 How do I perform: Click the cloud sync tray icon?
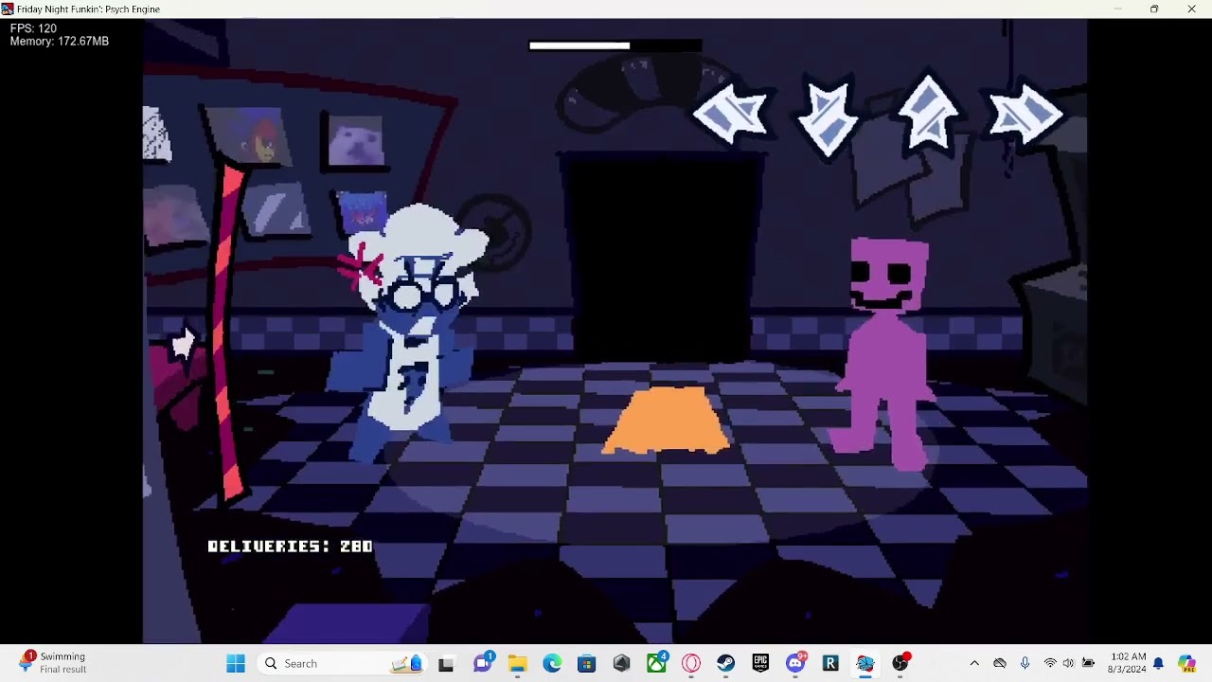[1000, 663]
